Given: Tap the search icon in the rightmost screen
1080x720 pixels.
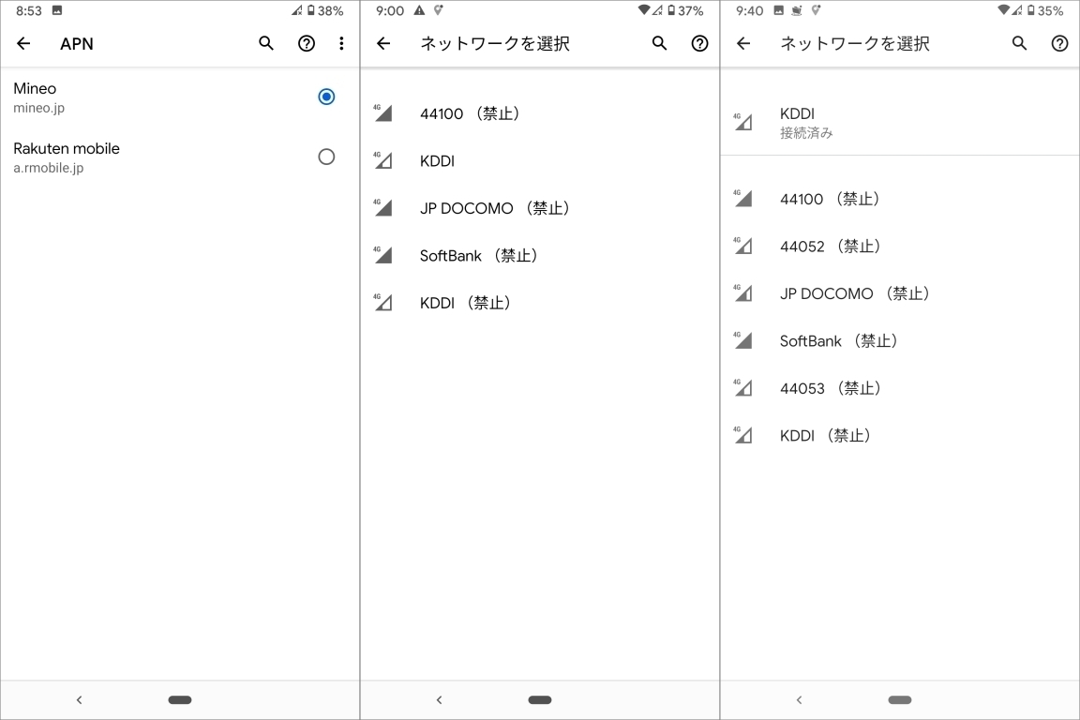Looking at the screenshot, I should [1019, 43].
